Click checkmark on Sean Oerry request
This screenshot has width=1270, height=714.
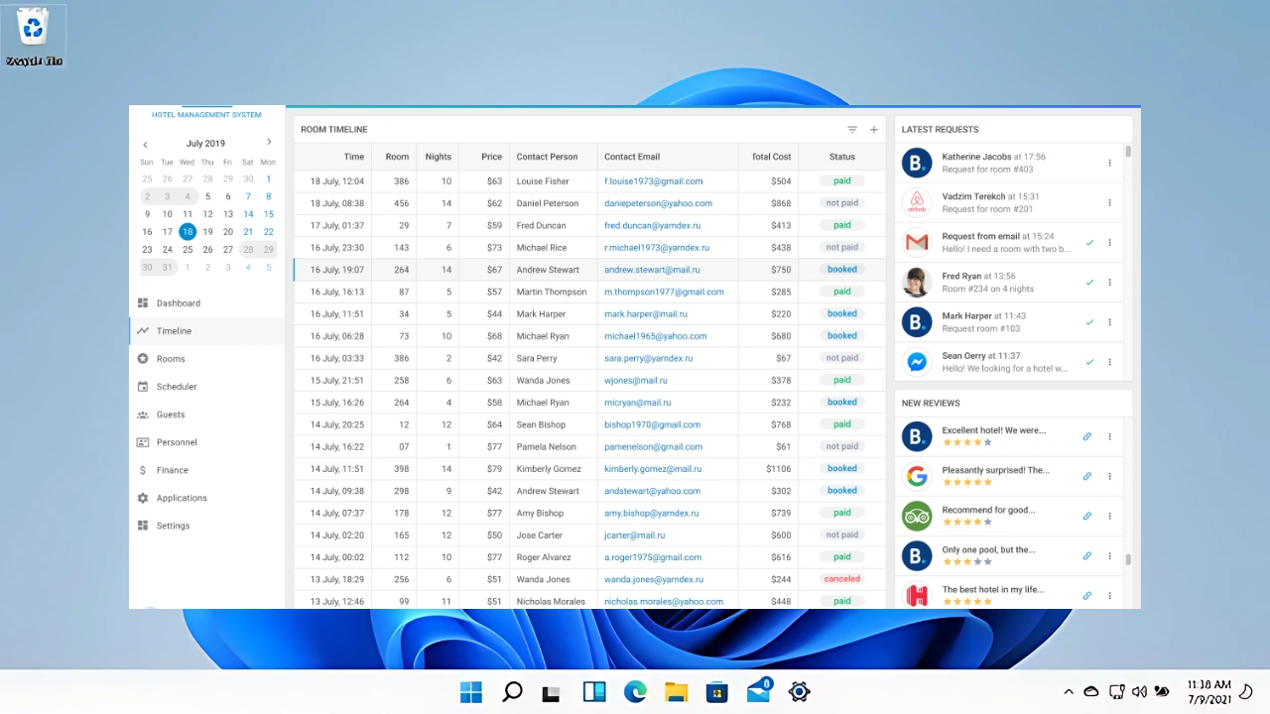click(1089, 362)
